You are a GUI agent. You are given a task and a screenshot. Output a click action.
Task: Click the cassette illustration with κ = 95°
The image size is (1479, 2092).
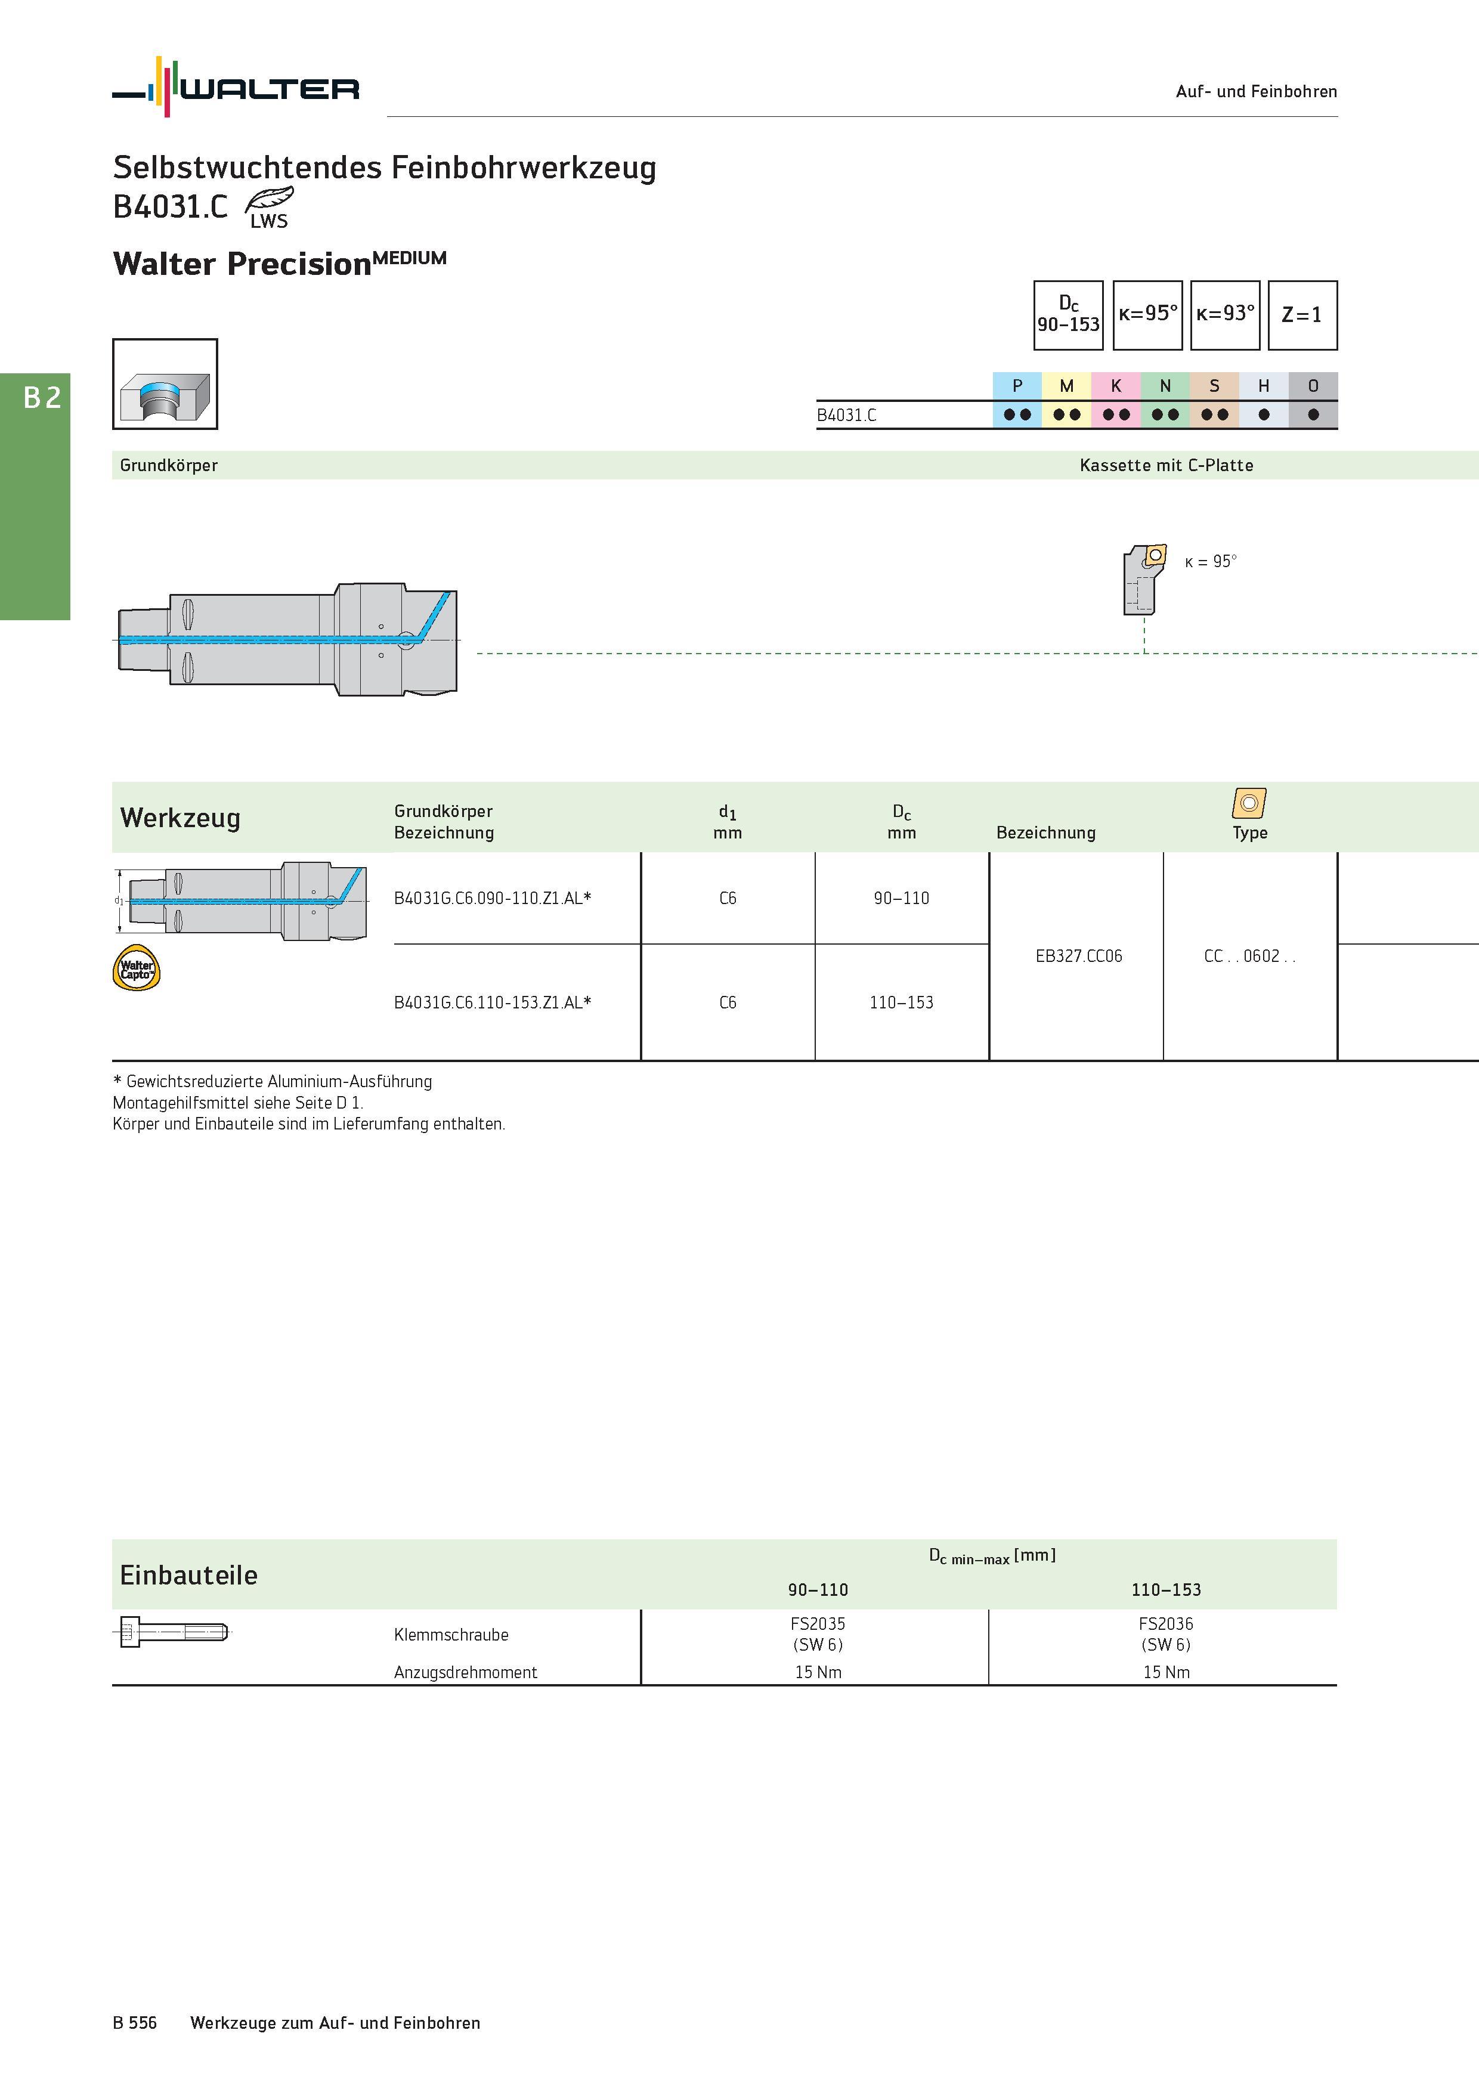click(x=1144, y=580)
